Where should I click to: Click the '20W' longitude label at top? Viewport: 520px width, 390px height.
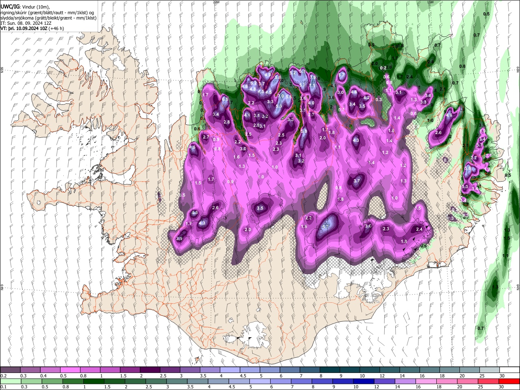click(x=216, y=2)
